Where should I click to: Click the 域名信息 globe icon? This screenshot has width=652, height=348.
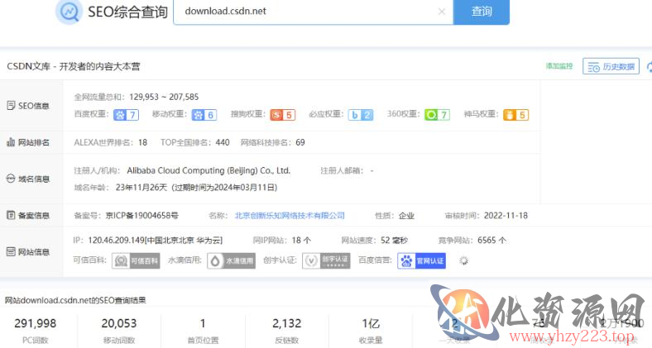pyautogui.click(x=11, y=179)
